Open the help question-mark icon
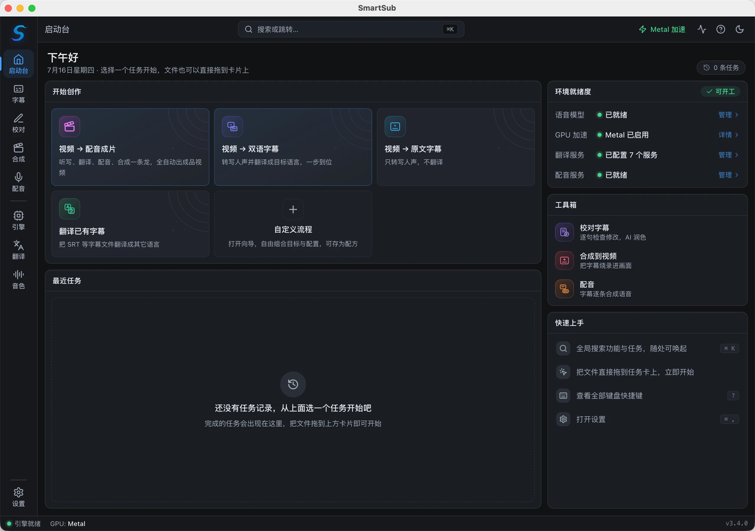Image resolution: width=755 pixels, height=531 pixels. click(720, 29)
